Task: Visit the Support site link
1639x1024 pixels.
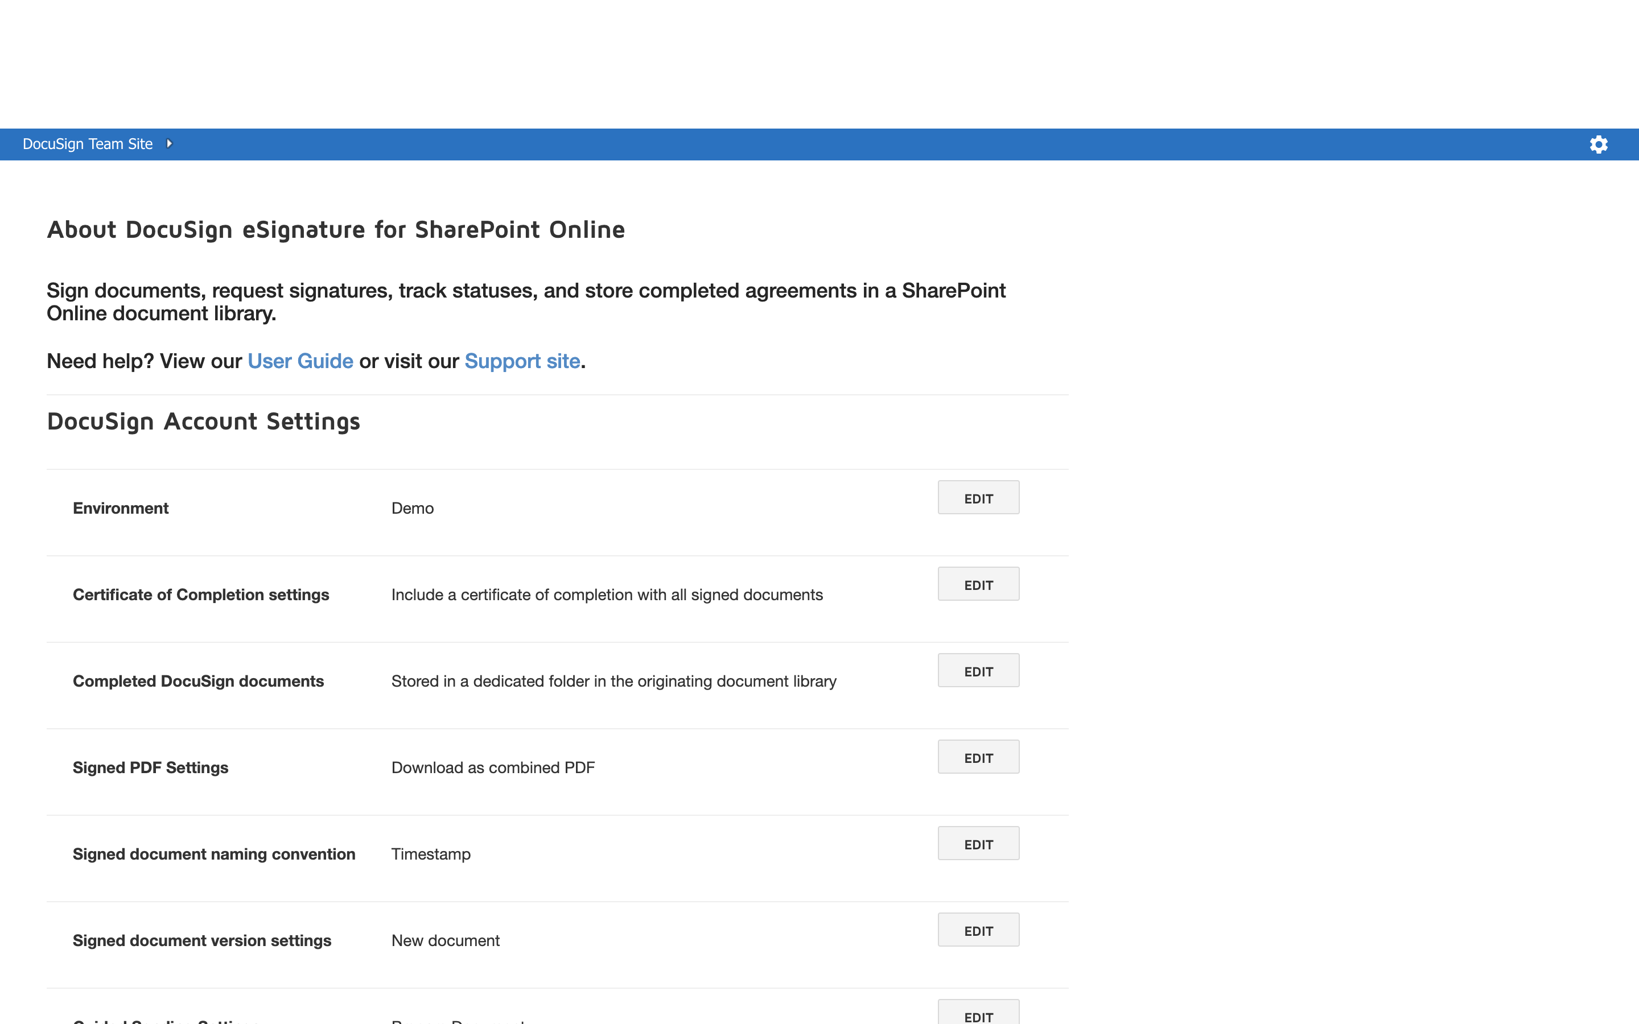Action: [x=521, y=361]
